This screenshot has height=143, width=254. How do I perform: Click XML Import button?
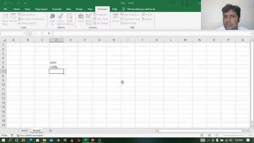tap(147, 15)
